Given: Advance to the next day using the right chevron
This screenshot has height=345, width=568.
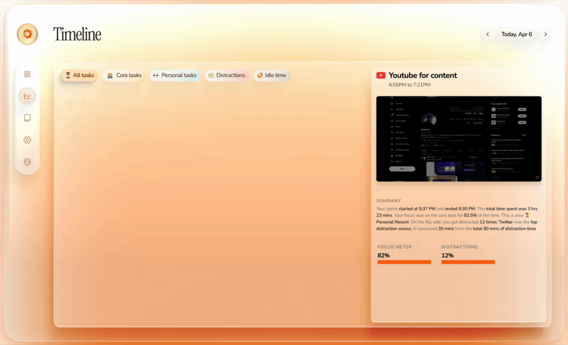Looking at the screenshot, I should (x=545, y=34).
